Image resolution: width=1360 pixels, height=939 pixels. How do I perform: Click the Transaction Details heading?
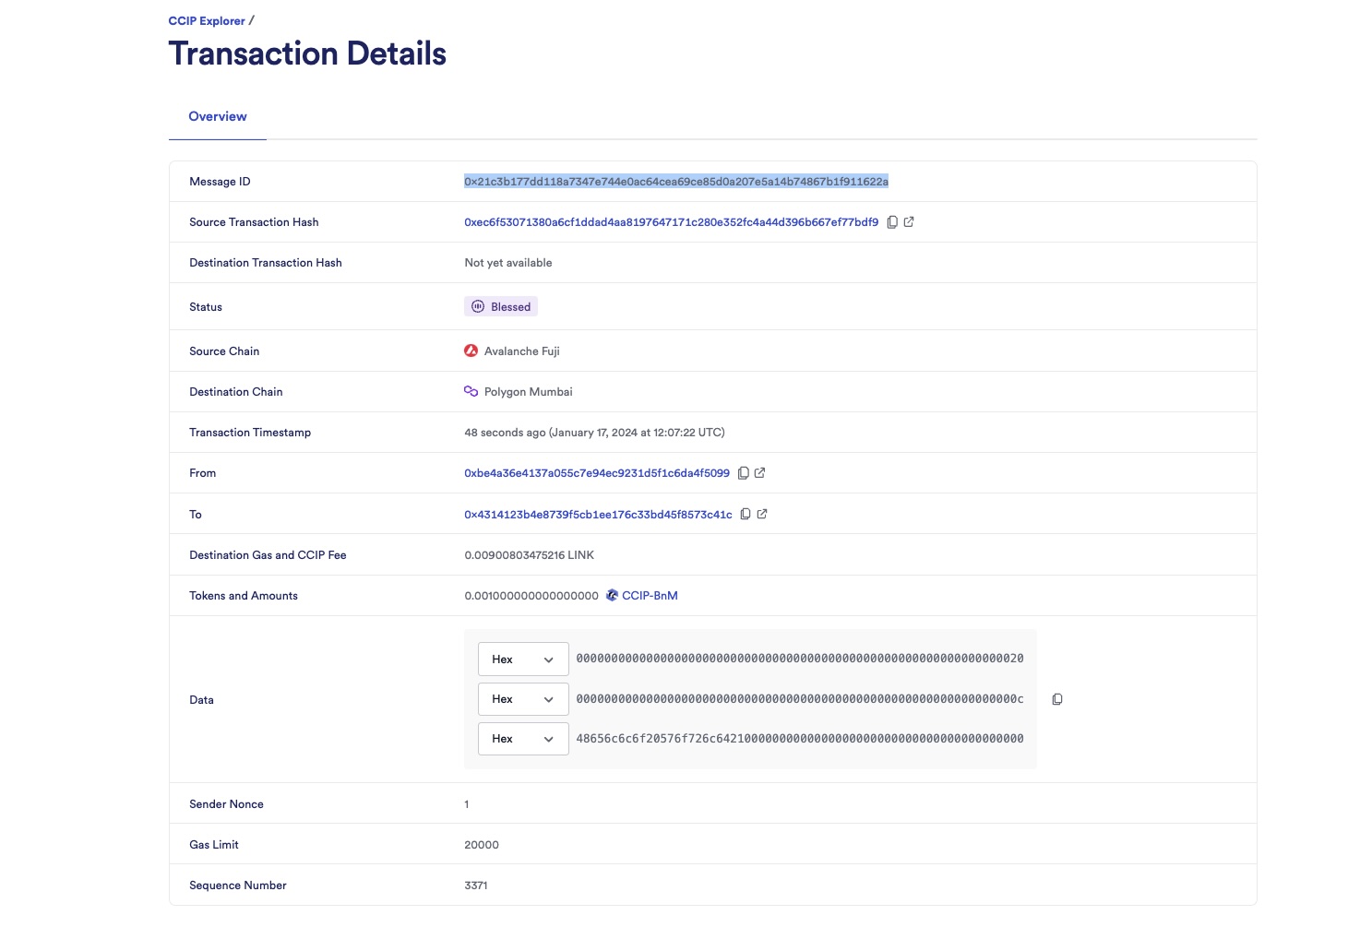(307, 53)
